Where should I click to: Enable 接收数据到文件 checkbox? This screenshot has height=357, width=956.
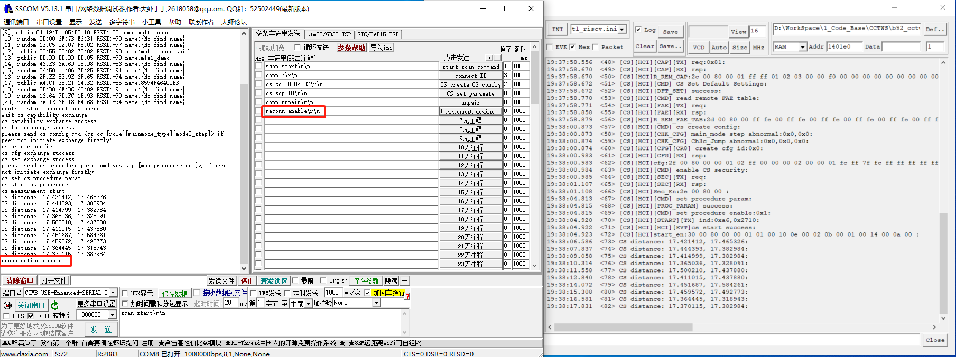pos(197,293)
